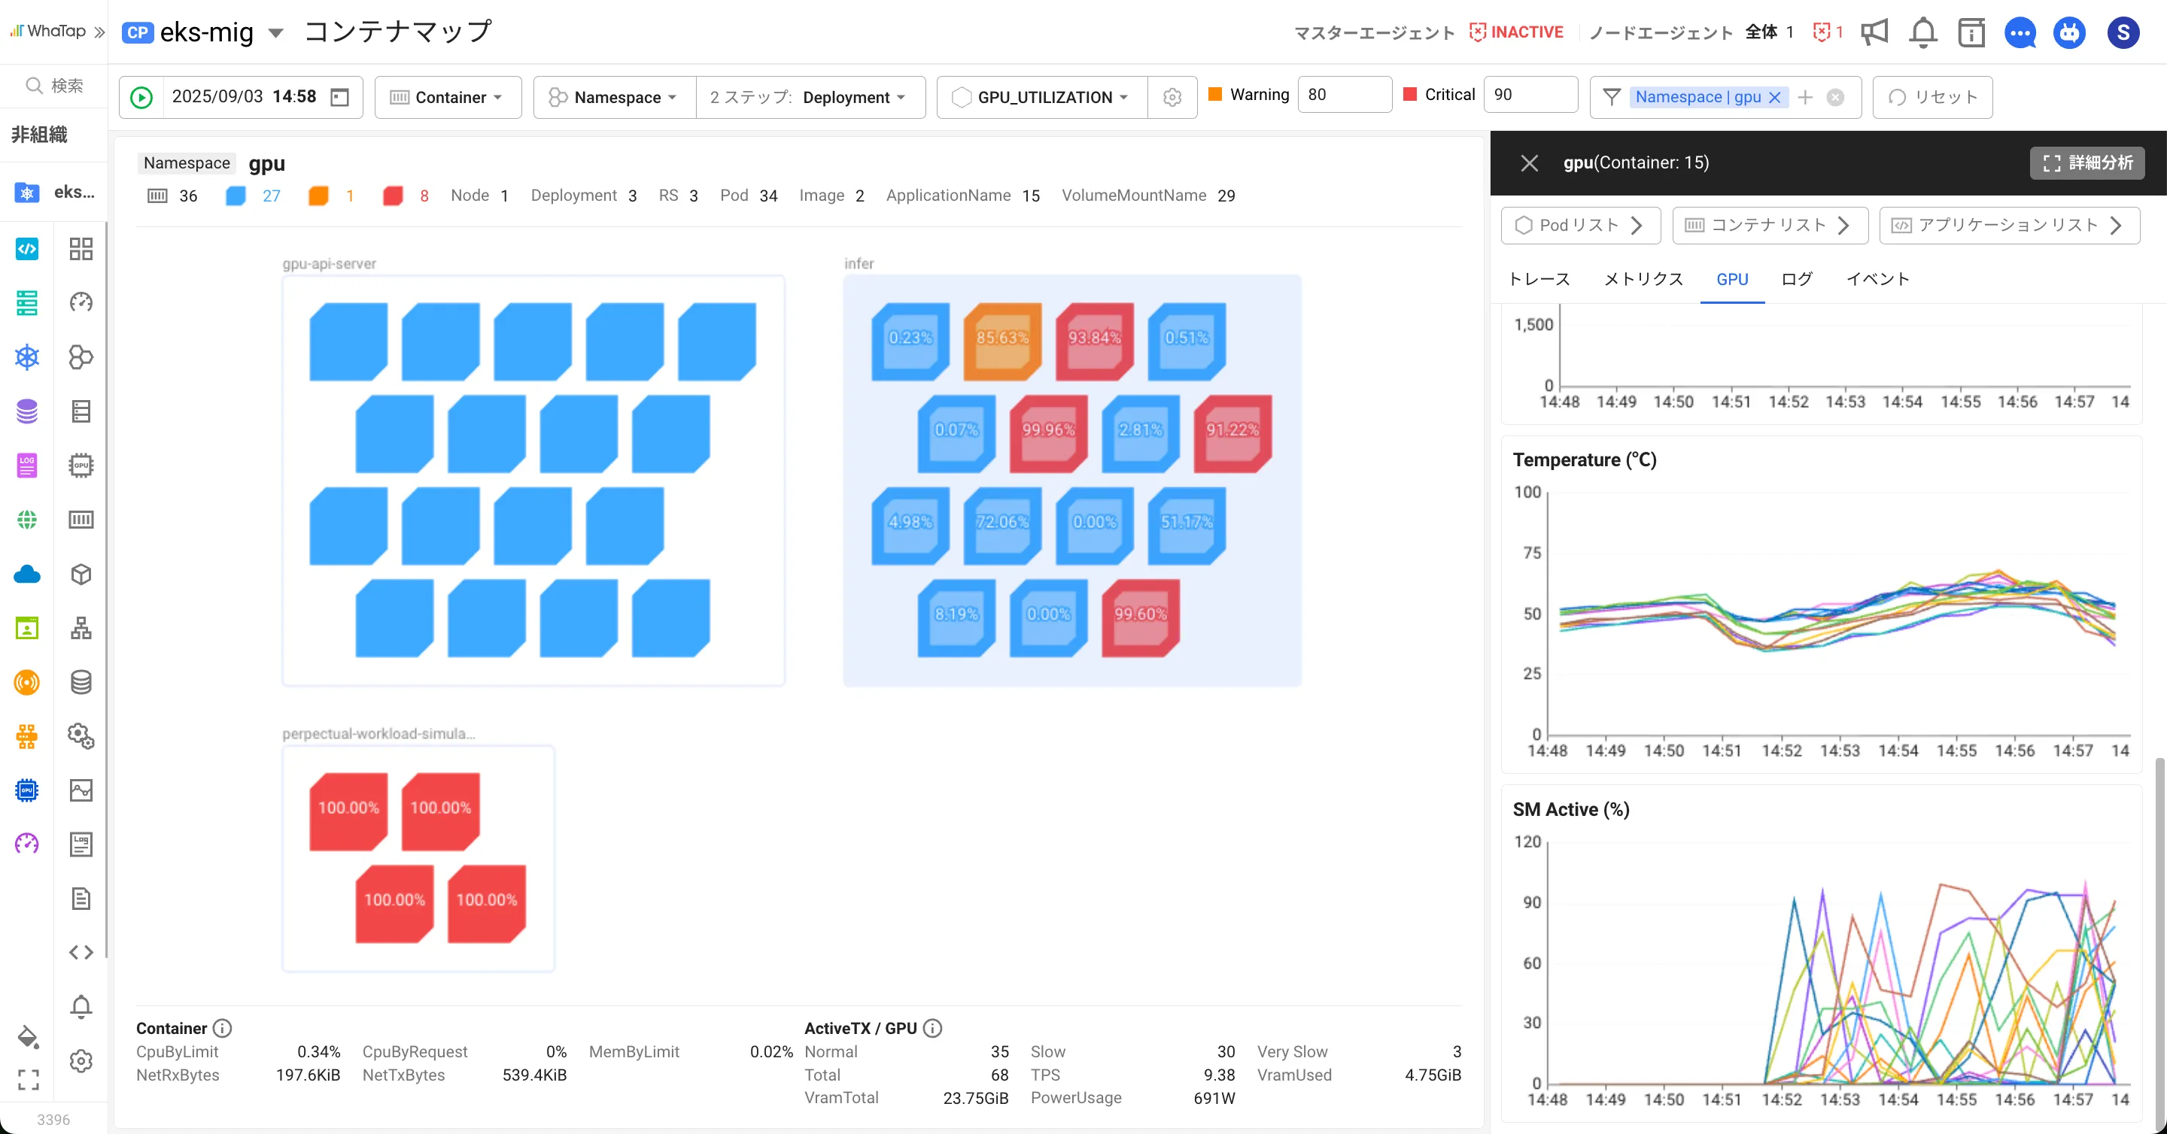Open the Pod リスト link
The image size is (2167, 1134).
click(1580, 226)
